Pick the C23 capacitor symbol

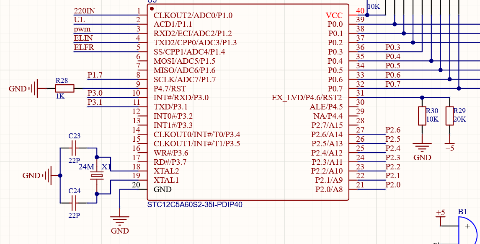[x=74, y=148]
